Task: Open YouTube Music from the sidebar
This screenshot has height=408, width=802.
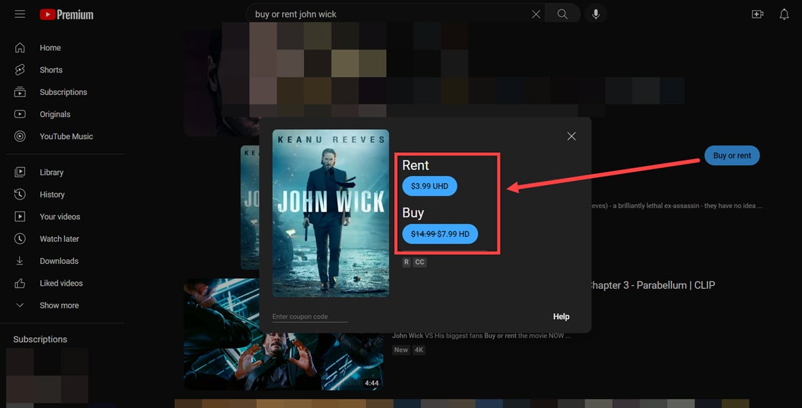Action: [65, 136]
